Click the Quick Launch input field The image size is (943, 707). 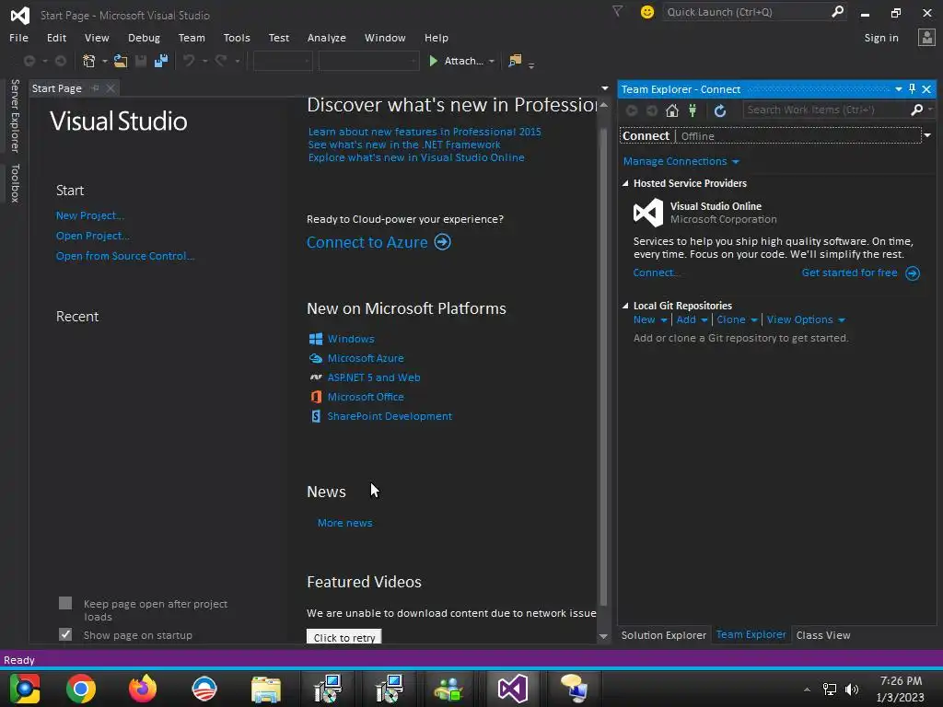(746, 11)
